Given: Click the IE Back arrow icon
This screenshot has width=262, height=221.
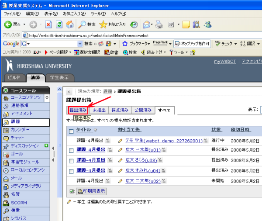Looking at the screenshot, I should (8, 24).
